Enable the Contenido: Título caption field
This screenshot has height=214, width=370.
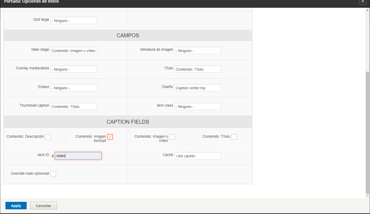pyautogui.click(x=234, y=137)
